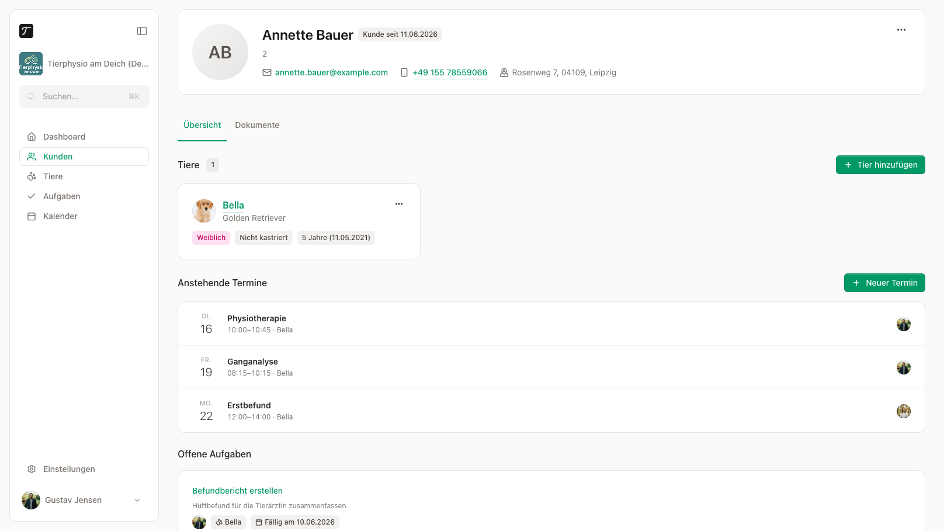944x531 pixels.
Task: Select Kunden in the sidebar
Action: tap(84, 157)
